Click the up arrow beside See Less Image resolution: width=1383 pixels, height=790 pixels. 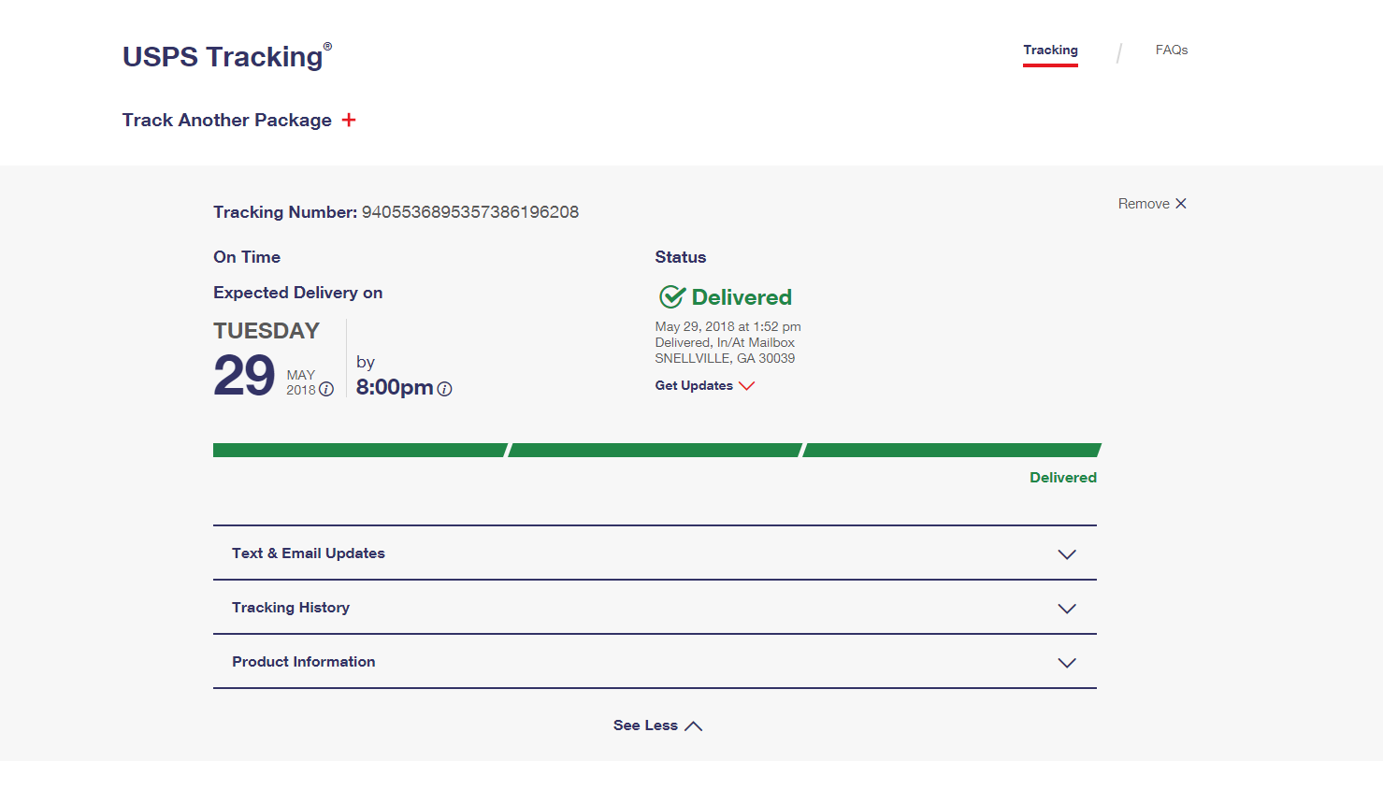(693, 726)
